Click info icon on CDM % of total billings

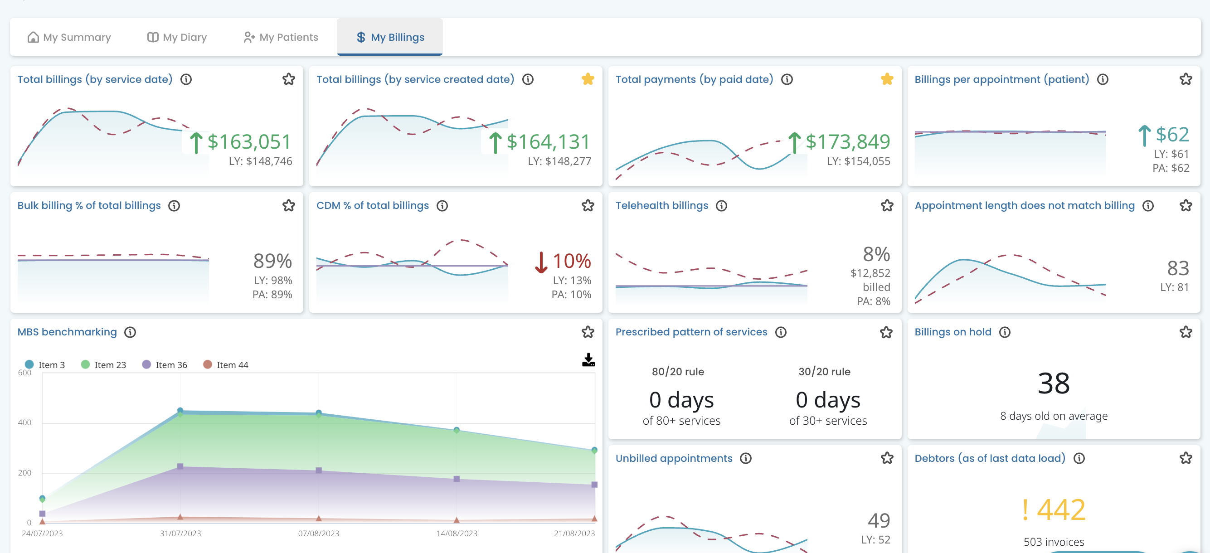442,205
